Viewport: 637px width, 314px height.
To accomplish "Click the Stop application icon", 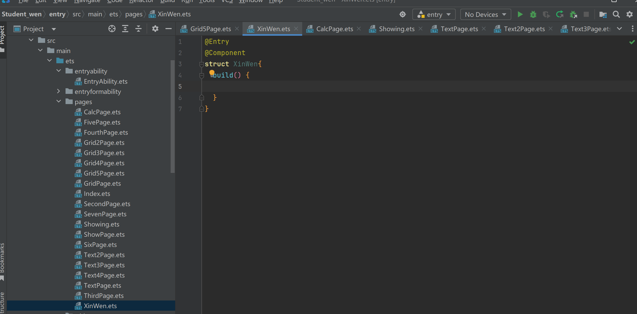I will [x=586, y=15].
